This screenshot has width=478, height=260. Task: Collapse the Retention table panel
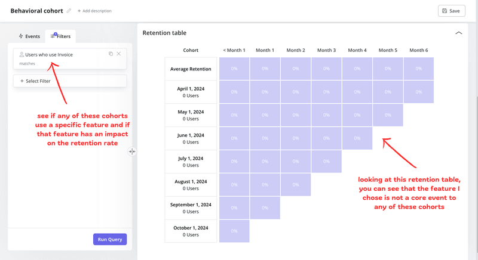pyautogui.click(x=458, y=33)
